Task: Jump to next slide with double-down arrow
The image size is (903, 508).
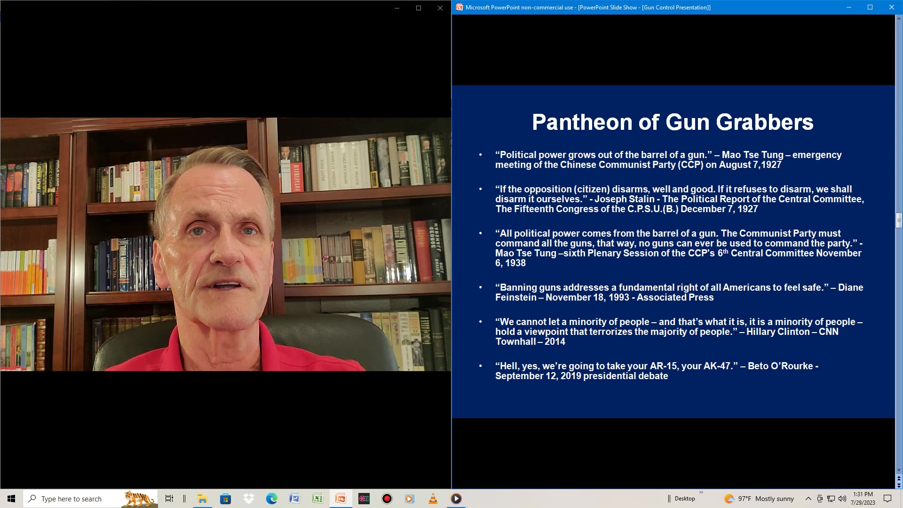Action: 899,485
